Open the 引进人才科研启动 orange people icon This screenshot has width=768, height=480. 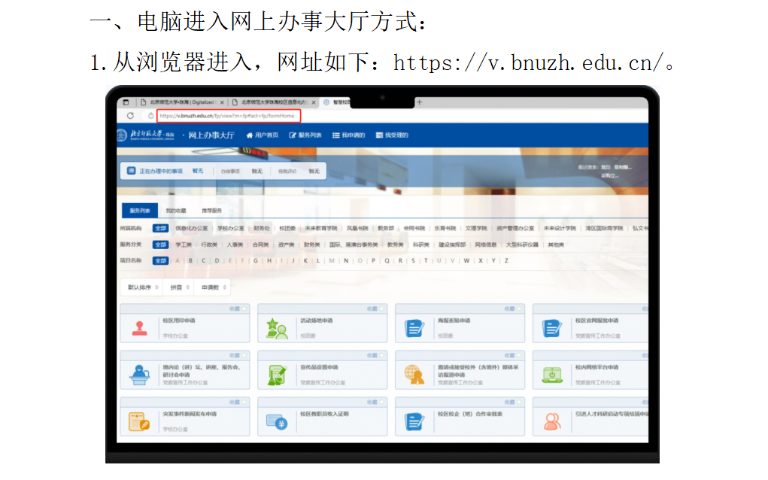tap(552, 421)
